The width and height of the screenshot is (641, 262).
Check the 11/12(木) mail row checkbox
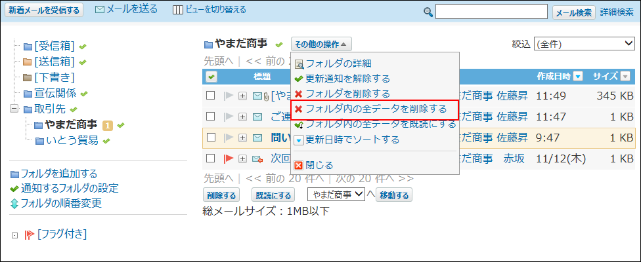[211, 159]
